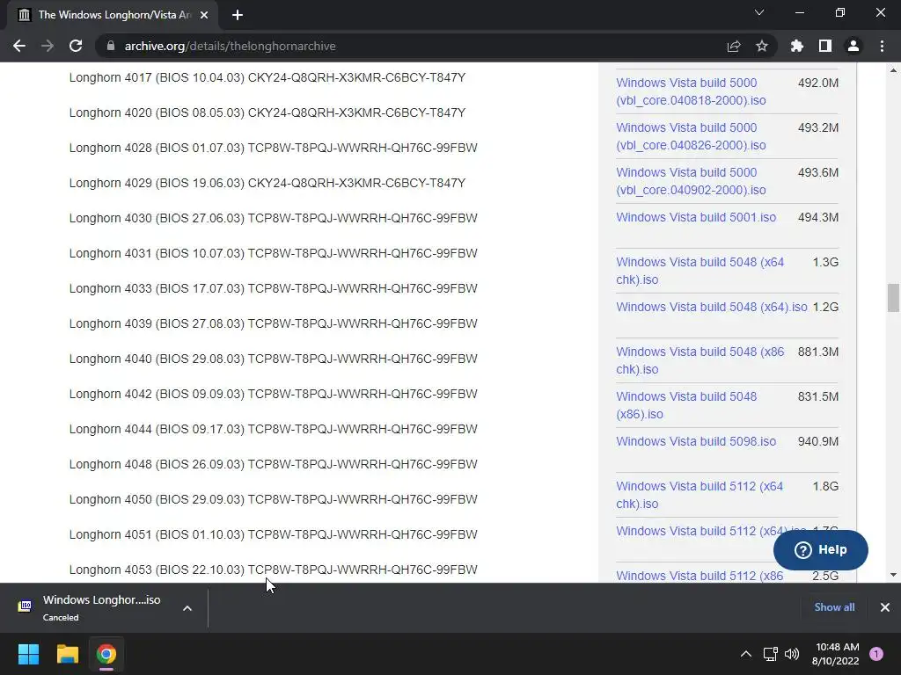Open the Windows Start menu
Image resolution: width=901 pixels, height=675 pixels.
click(x=28, y=654)
